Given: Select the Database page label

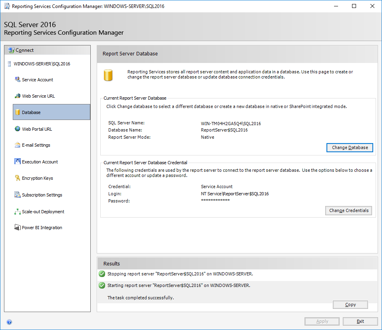Looking at the screenshot, I should point(31,112).
